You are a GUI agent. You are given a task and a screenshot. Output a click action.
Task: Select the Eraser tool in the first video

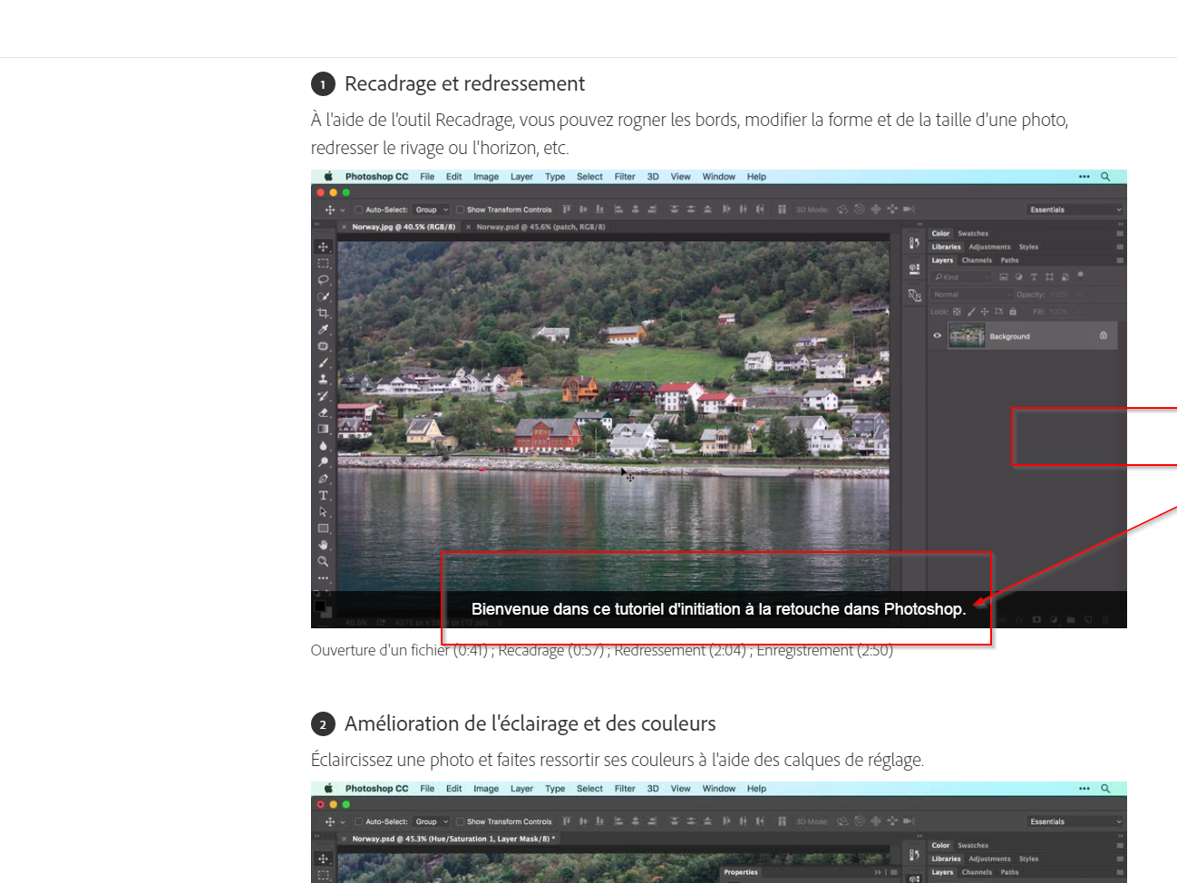point(323,412)
